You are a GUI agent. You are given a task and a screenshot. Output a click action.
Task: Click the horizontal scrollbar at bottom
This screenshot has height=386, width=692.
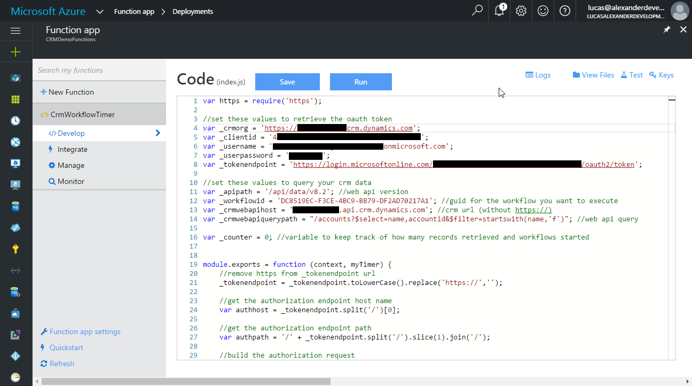point(186,382)
